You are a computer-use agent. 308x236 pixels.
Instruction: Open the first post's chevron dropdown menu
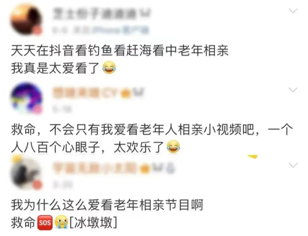293,11
